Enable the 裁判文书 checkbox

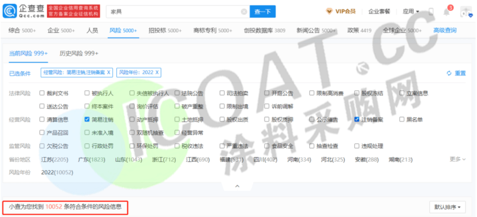(x=42, y=93)
